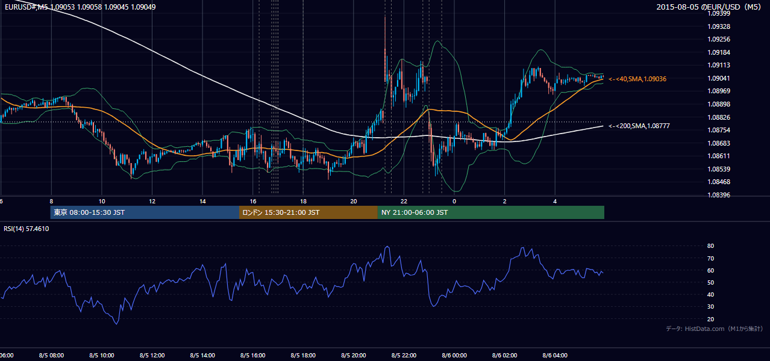Click hour 16 on price chart time axis
Viewport: 770px width, 361px height.
(x=253, y=201)
